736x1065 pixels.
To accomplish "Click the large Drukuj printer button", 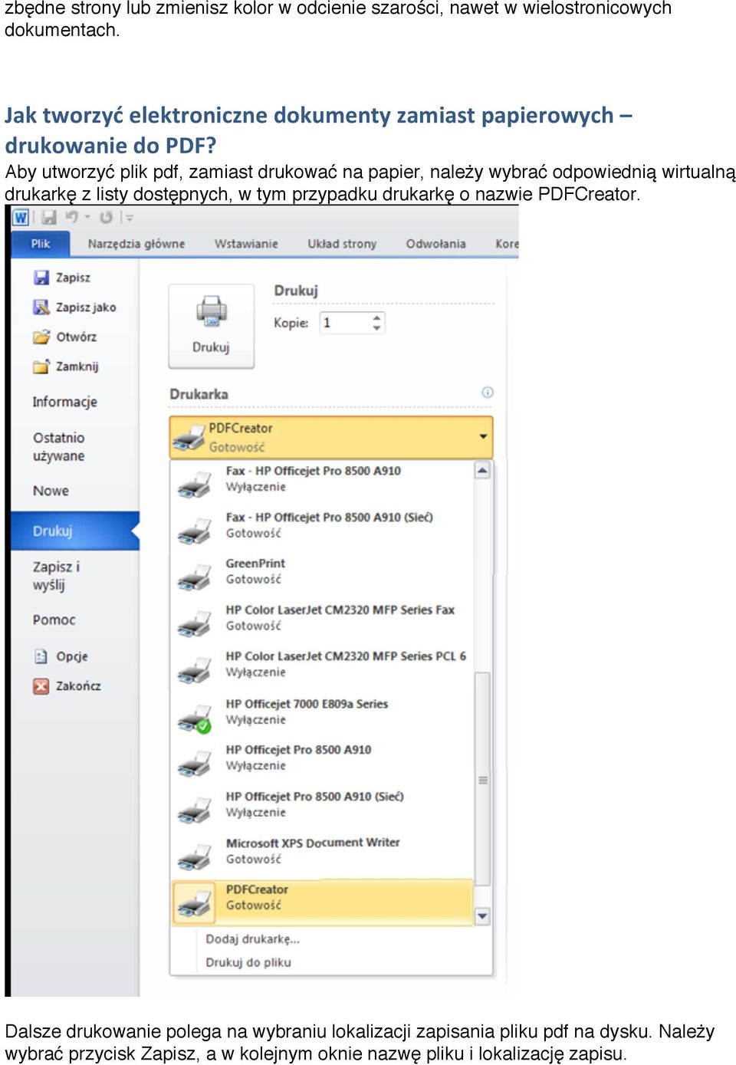I will click(211, 326).
